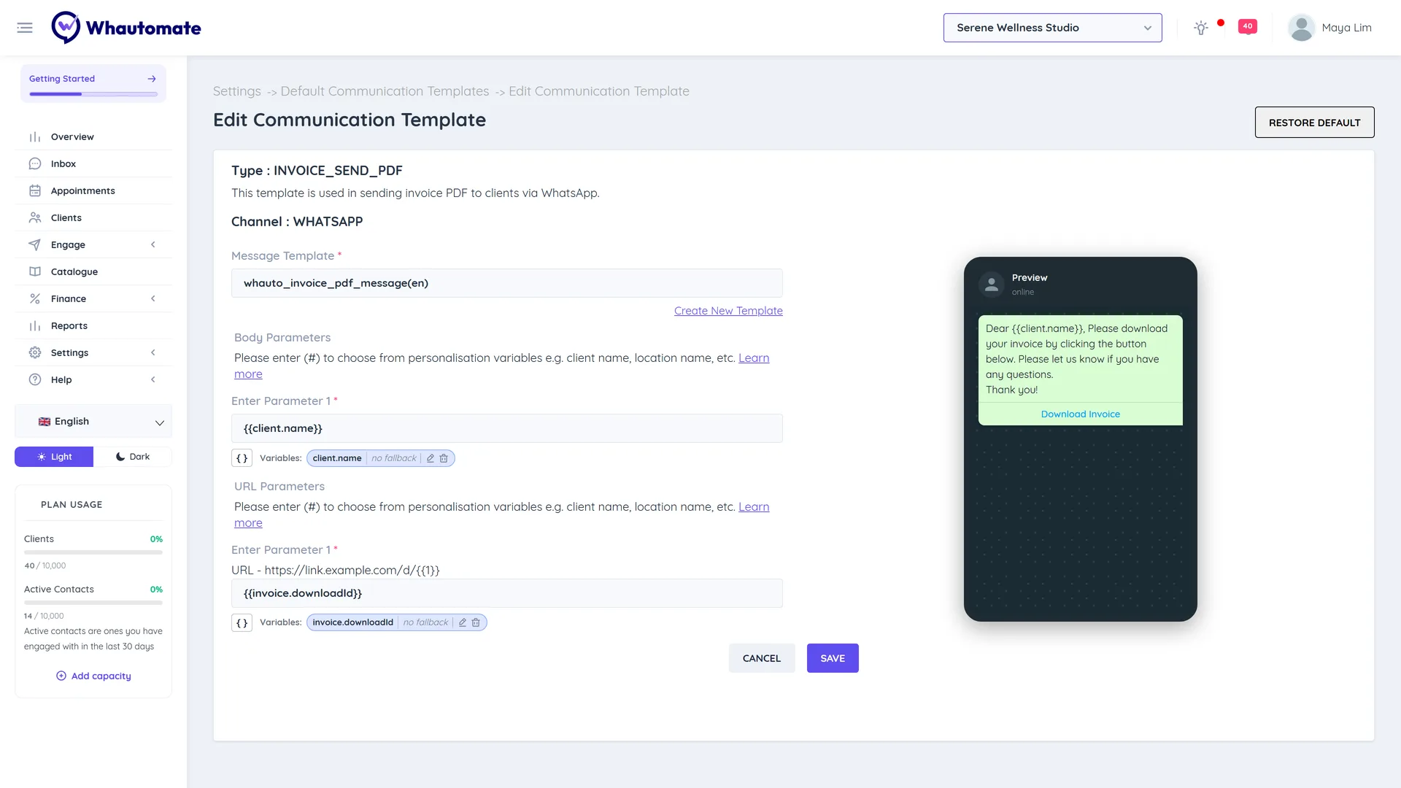Click the RESTORE DEFAULT button
This screenshot has height=788, width=1401.
point(1314,123)
